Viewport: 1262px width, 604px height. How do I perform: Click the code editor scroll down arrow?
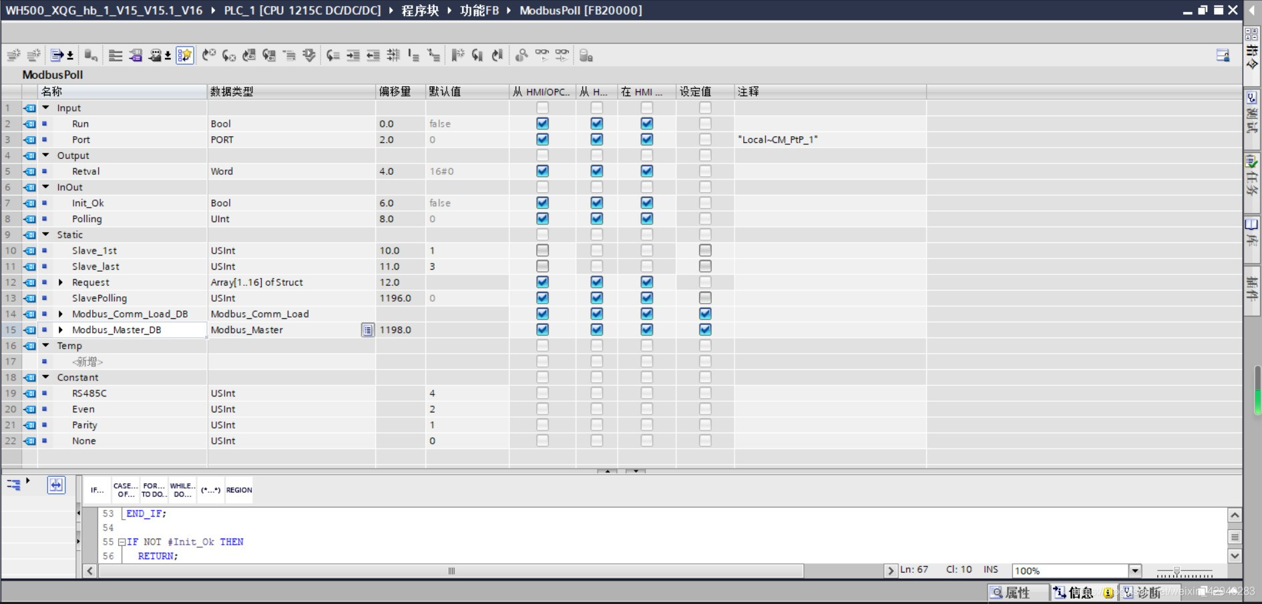1235,555
